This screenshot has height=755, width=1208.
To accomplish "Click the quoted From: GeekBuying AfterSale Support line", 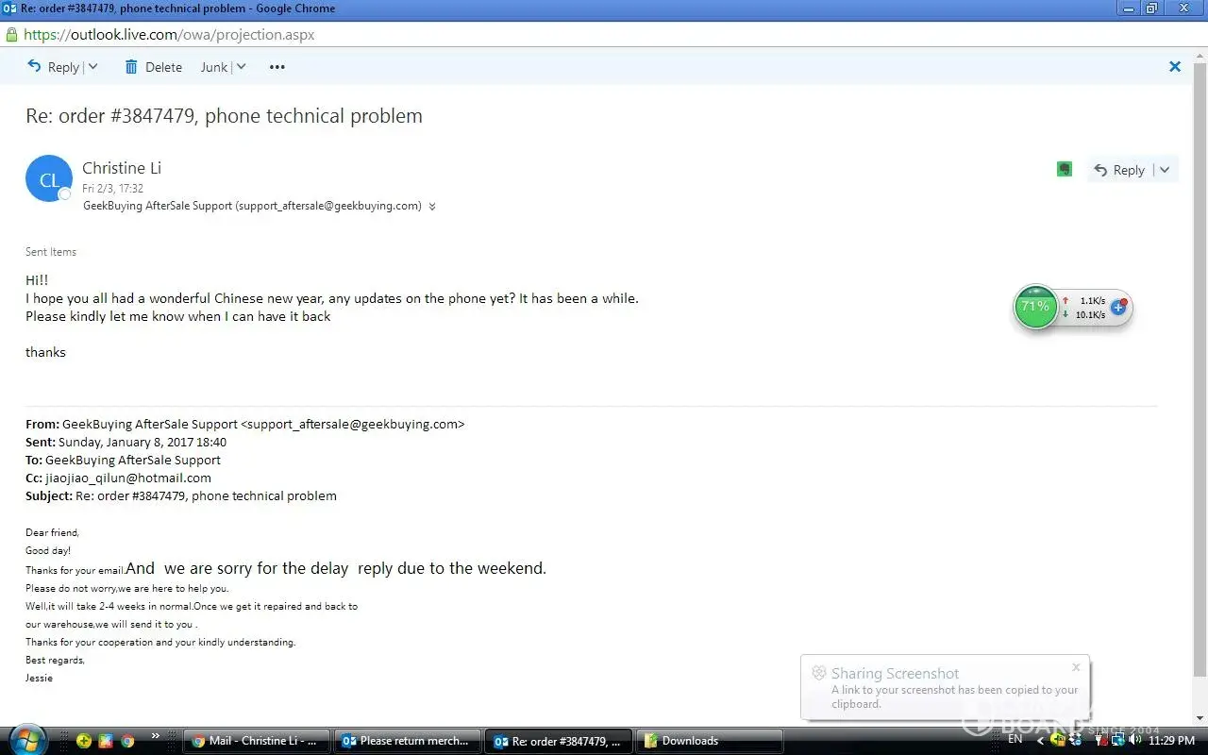I will [245, 424].
